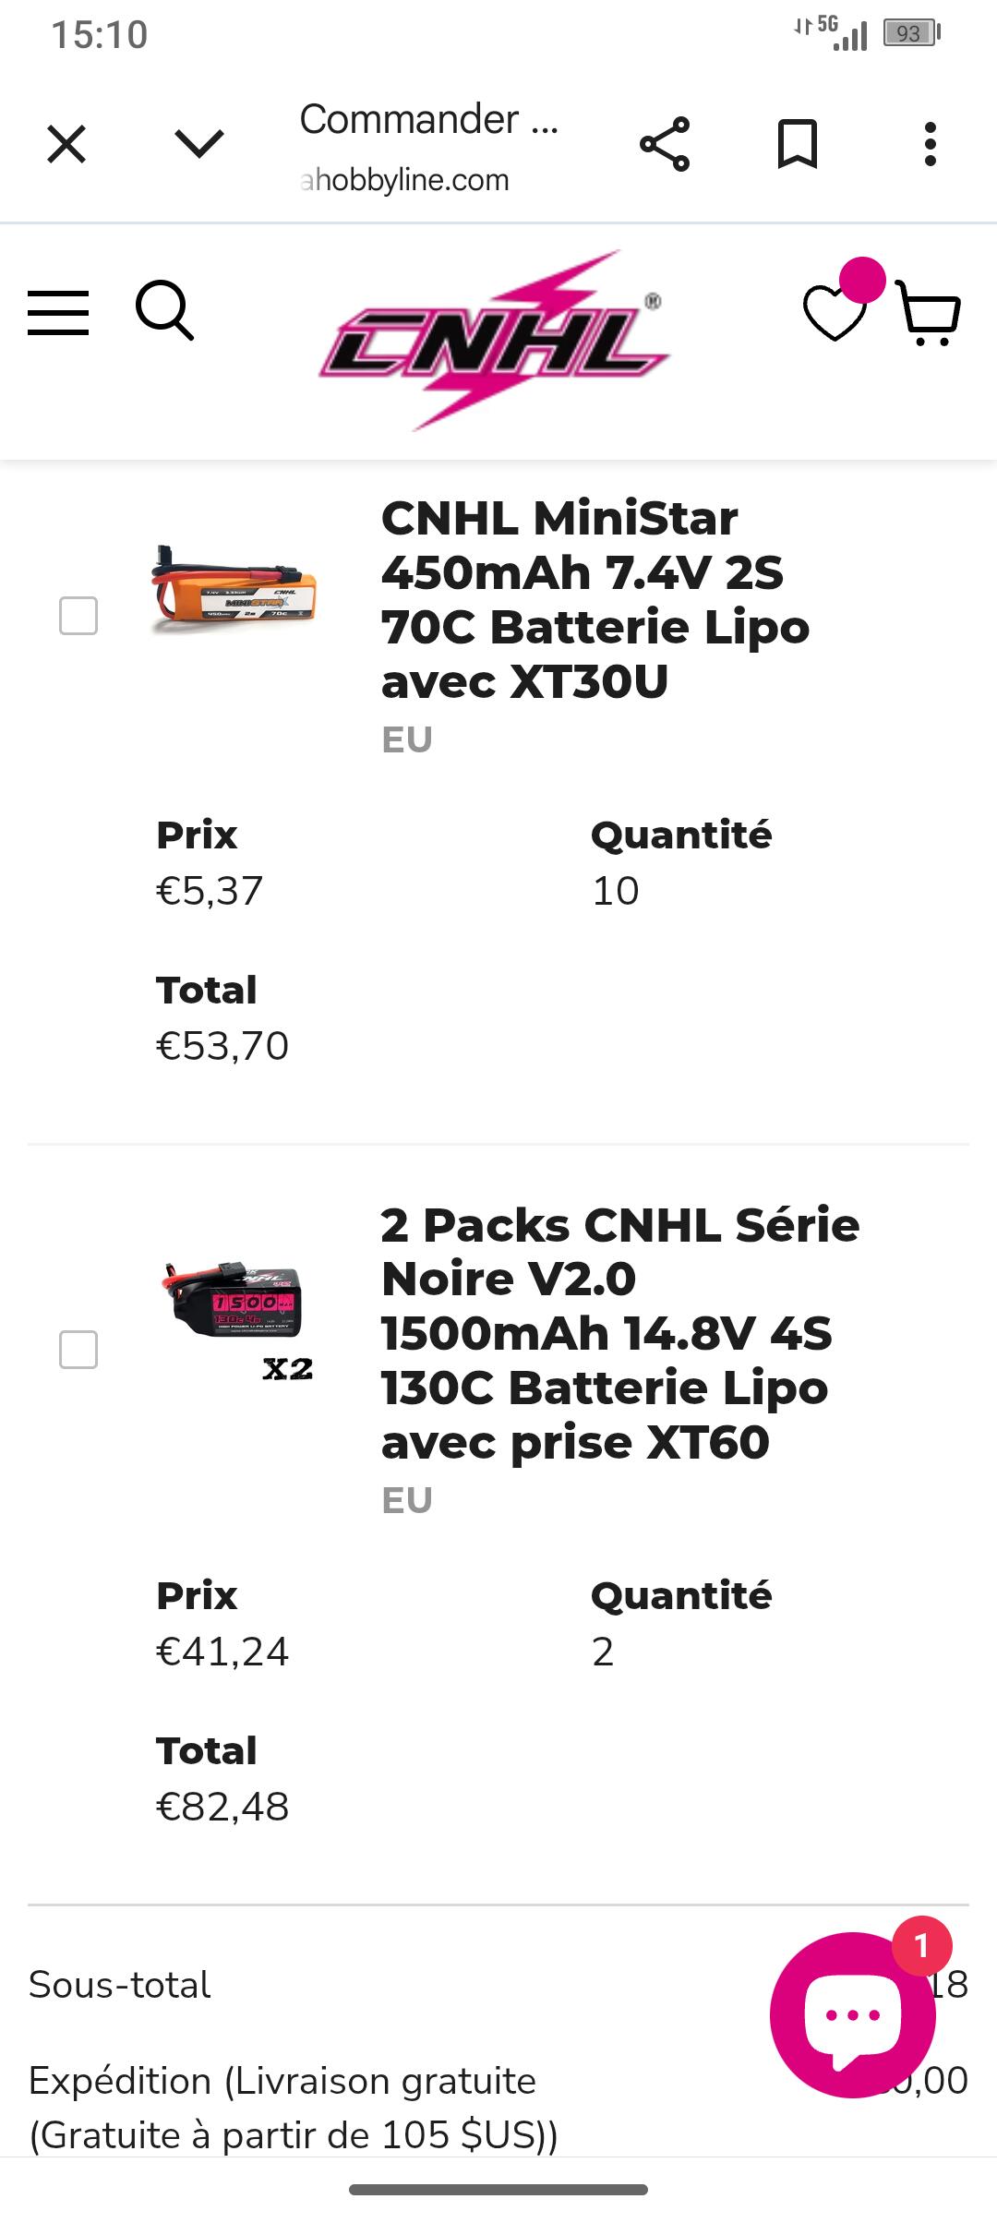Image resolution: width=997 pixels, height=2223 pixels.
Task: Tap the page title Commander
Action: (x=428, y=120)
